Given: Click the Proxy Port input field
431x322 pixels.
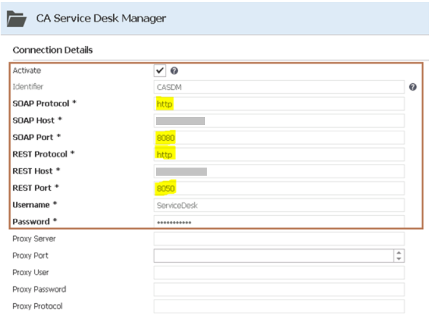Looking at the screenshot, I should pos(273,256).
